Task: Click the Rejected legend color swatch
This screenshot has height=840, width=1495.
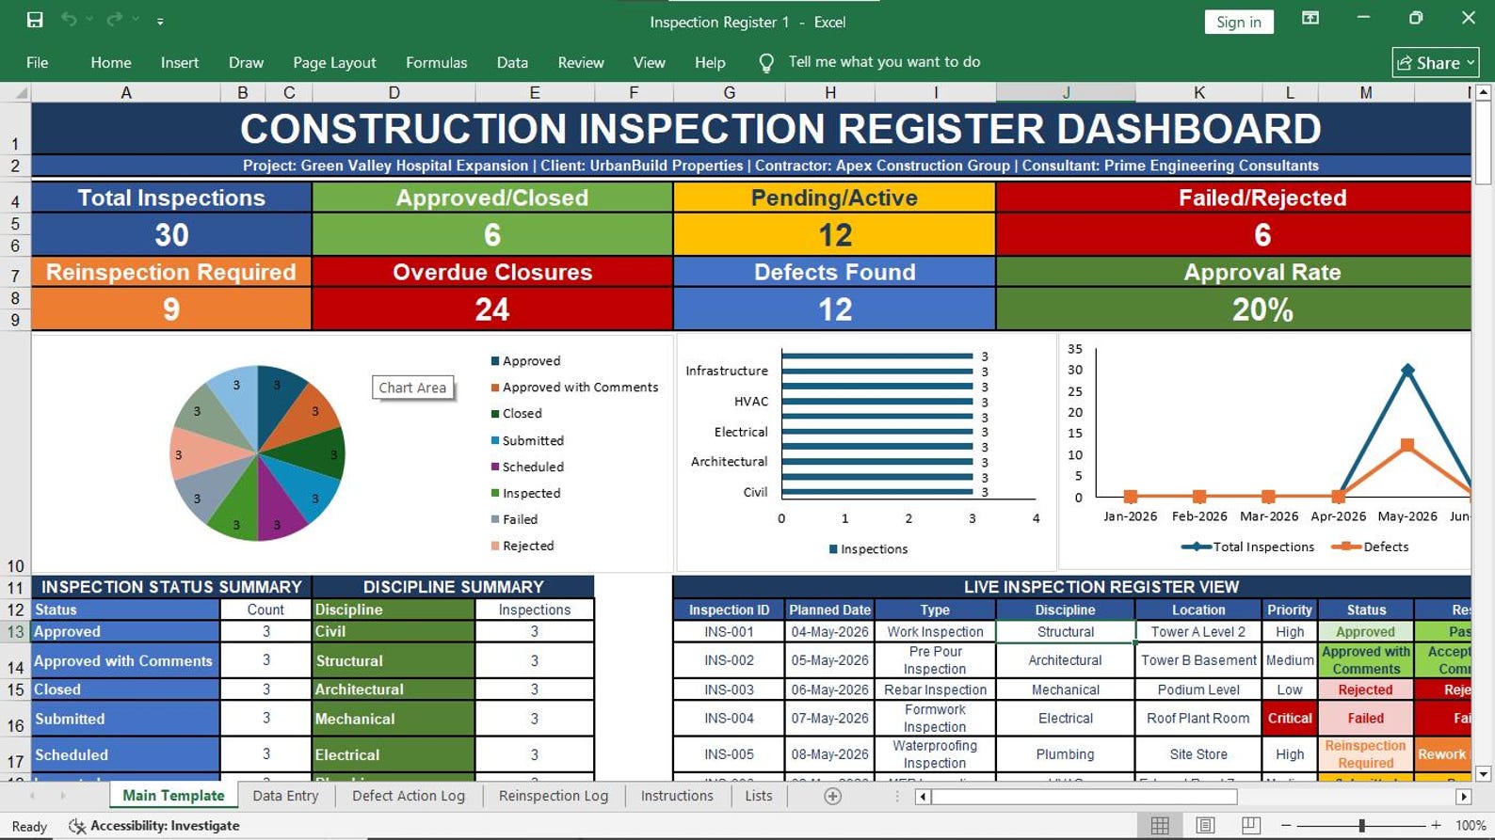Action: pos(495,546)
